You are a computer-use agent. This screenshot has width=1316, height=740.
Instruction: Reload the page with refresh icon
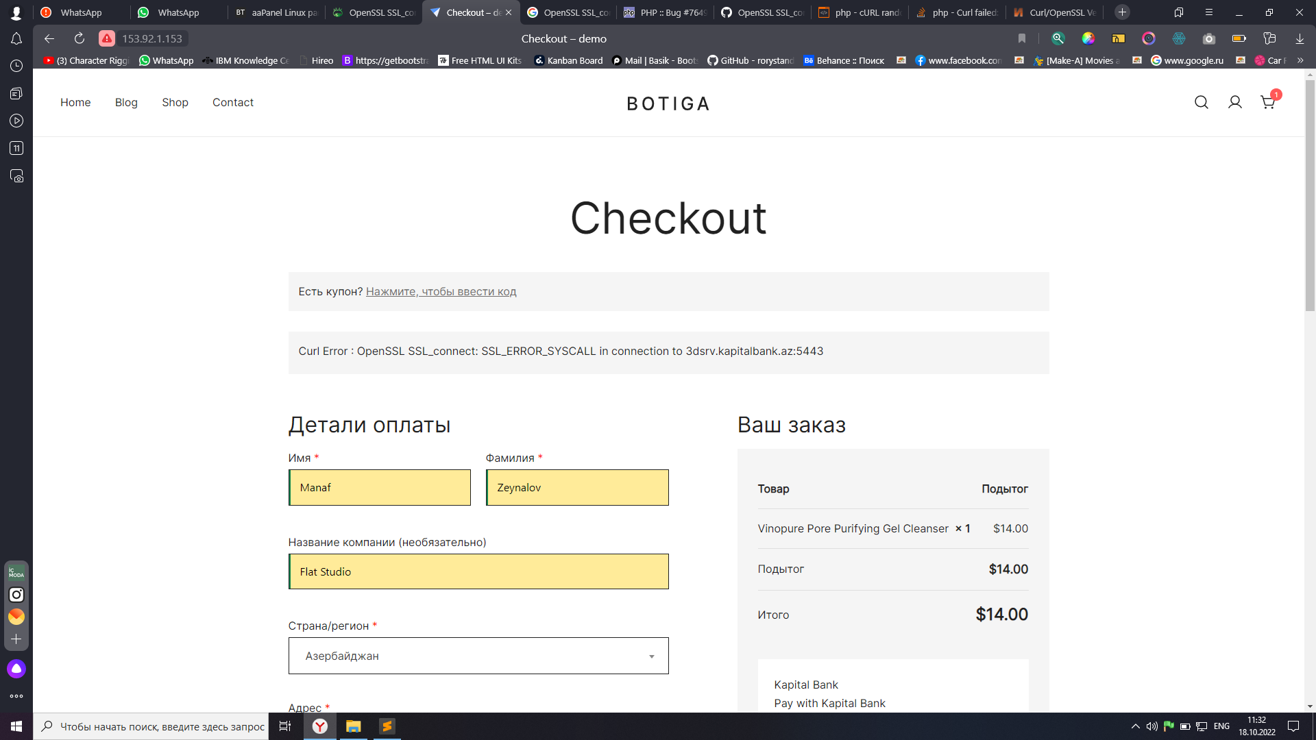pos(80,39)
